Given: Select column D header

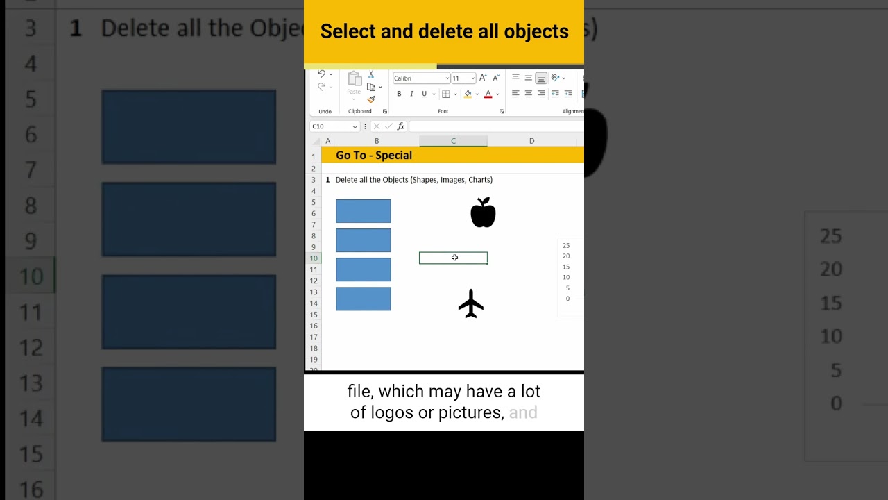Looking at the screenshot, I should point(532,141).
